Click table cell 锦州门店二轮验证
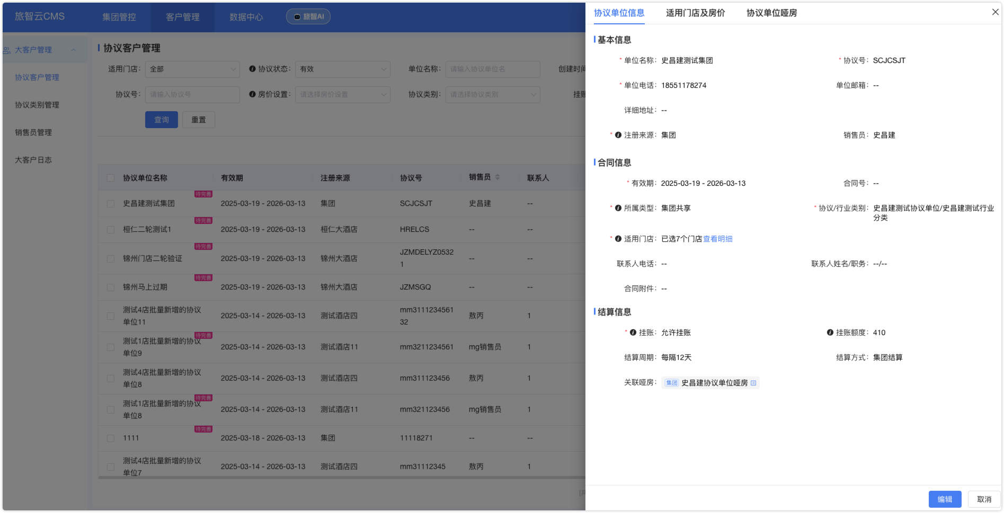 (153, 259)
